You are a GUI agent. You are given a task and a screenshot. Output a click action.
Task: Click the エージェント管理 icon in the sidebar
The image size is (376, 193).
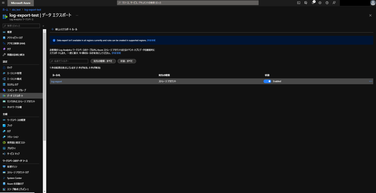4,73
